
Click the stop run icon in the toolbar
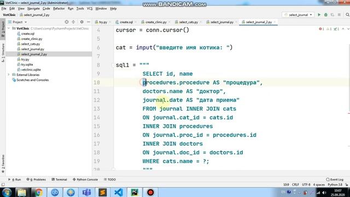tap(339, 15)
